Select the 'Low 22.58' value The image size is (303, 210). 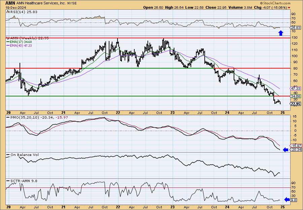[x=194, y=7]
